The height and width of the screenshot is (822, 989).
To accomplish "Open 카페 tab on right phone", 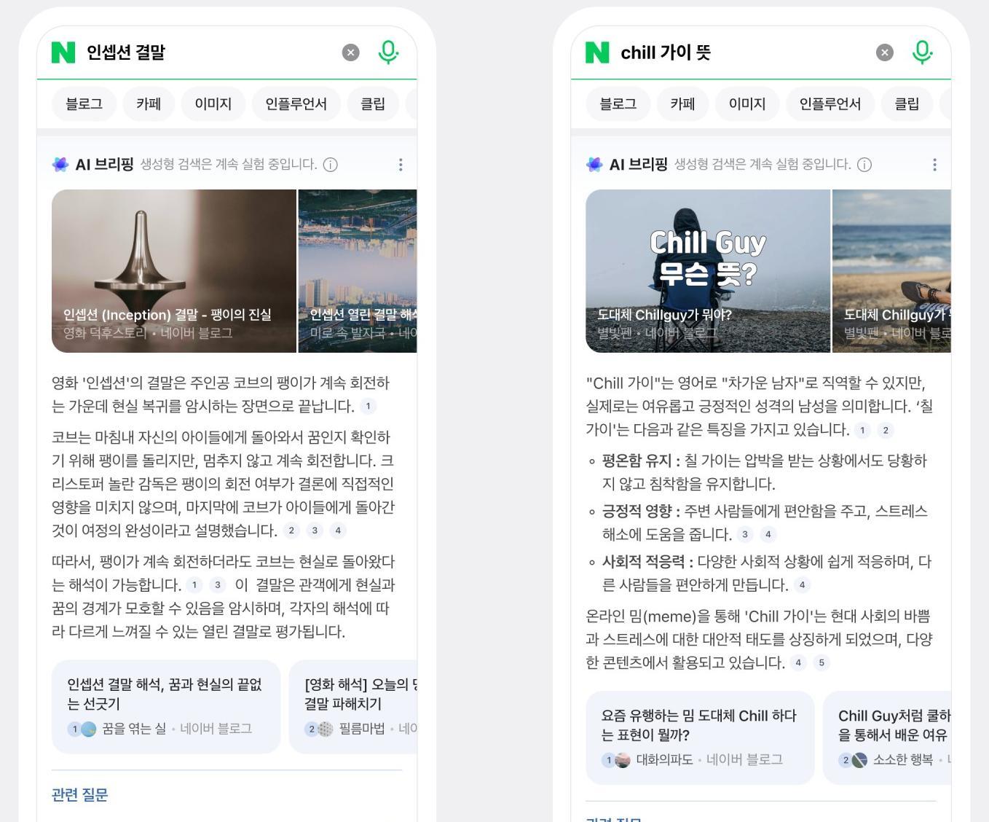I will point(682,104).
